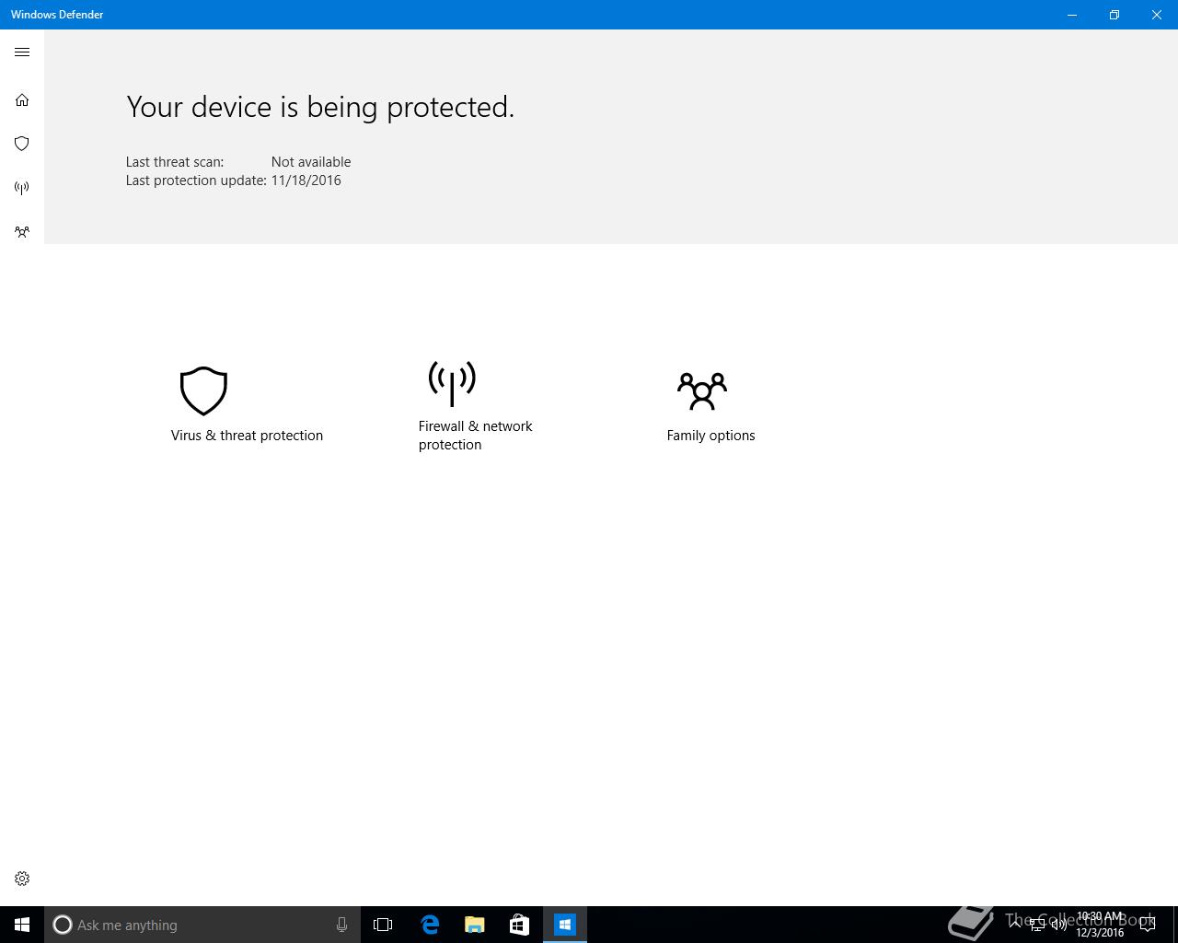Launch Microsoft Edge from taskbar
Screen dimensions: 1178x943
[x=430, y=925]
